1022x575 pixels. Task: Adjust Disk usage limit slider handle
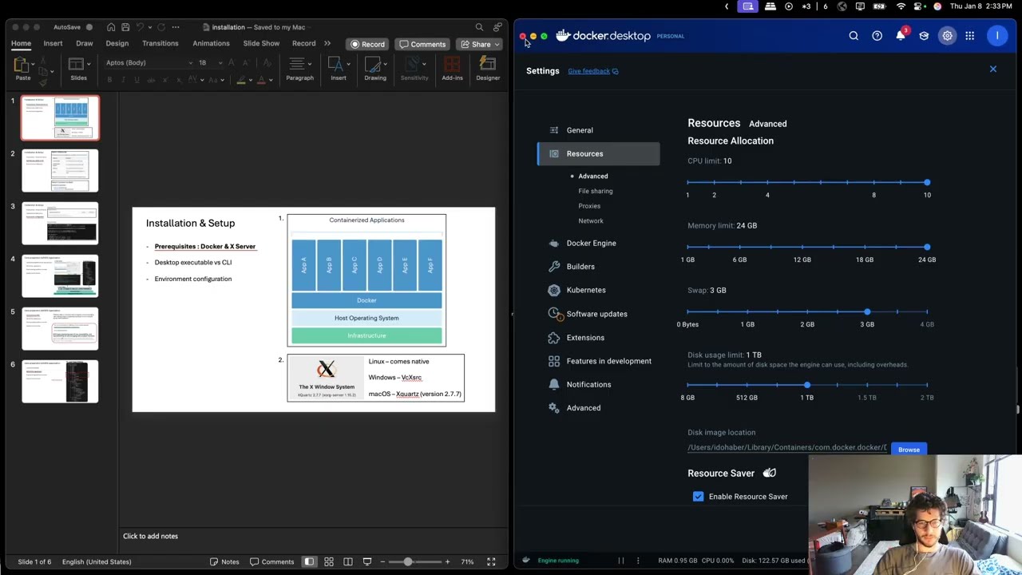(807, 385)
